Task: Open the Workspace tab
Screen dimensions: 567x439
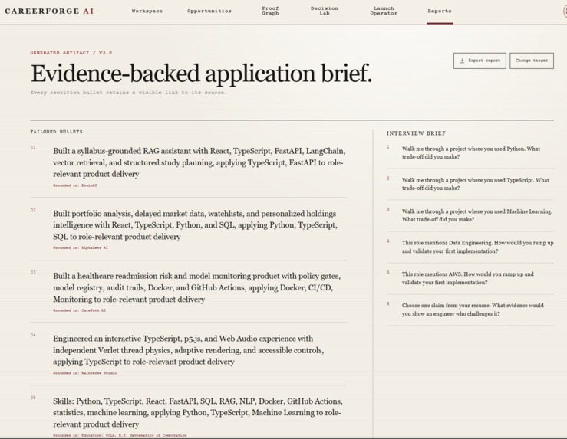Action: coord(147,11)
